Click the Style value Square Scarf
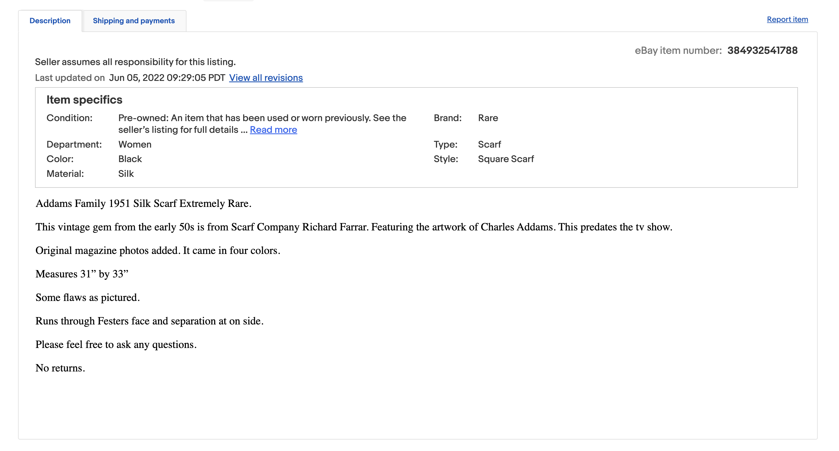Image resolution: width=839 pixels, height=451 pixels. (506, 159)
